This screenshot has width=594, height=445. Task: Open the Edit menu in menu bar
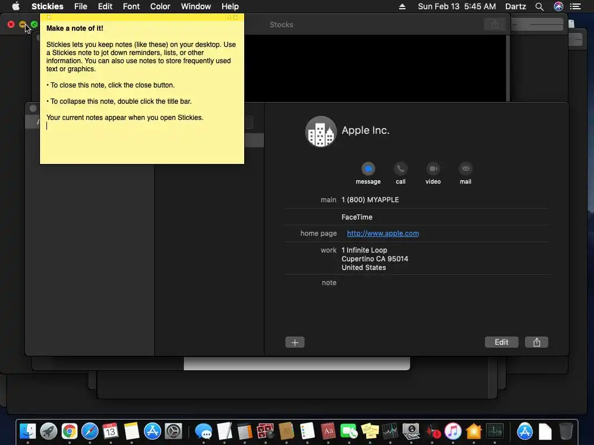(105, 6)
